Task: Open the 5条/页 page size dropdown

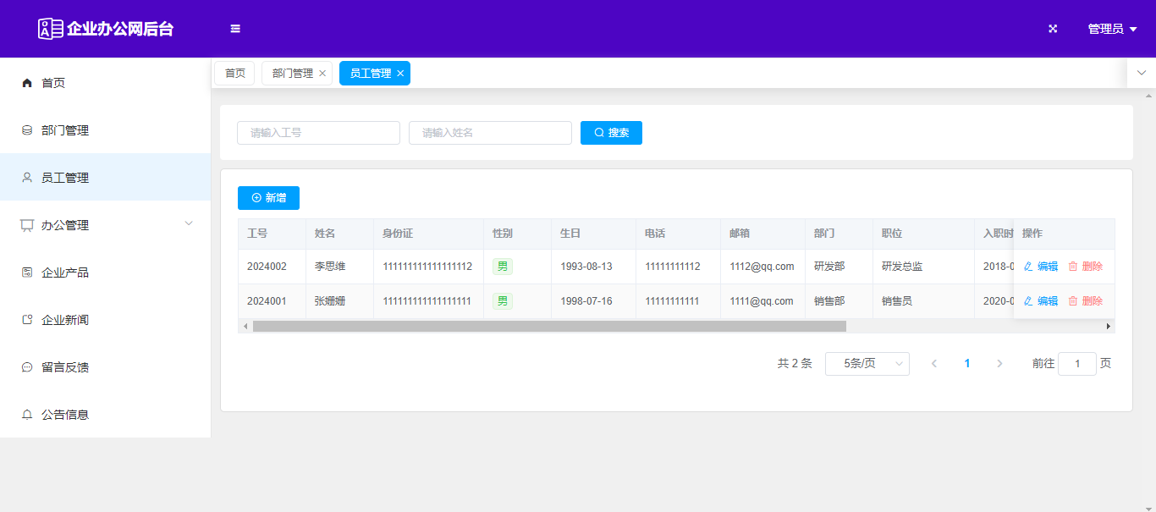Action: pos(867,364)
